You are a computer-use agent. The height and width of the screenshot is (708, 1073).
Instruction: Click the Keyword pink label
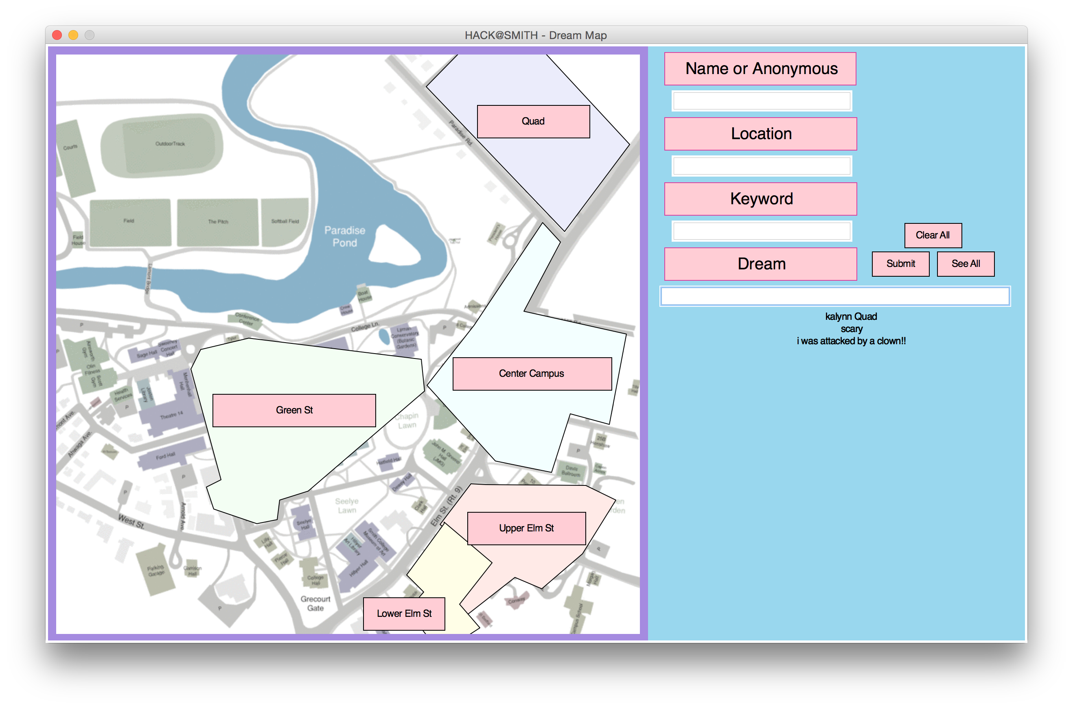tap(760, 199)
